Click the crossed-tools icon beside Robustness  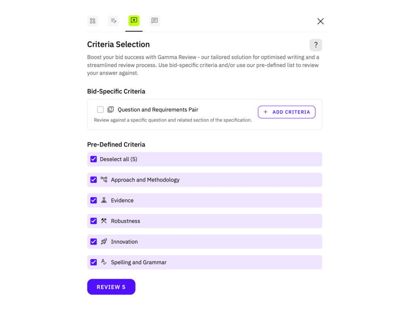pyautogui.click(x=103, y=221)
